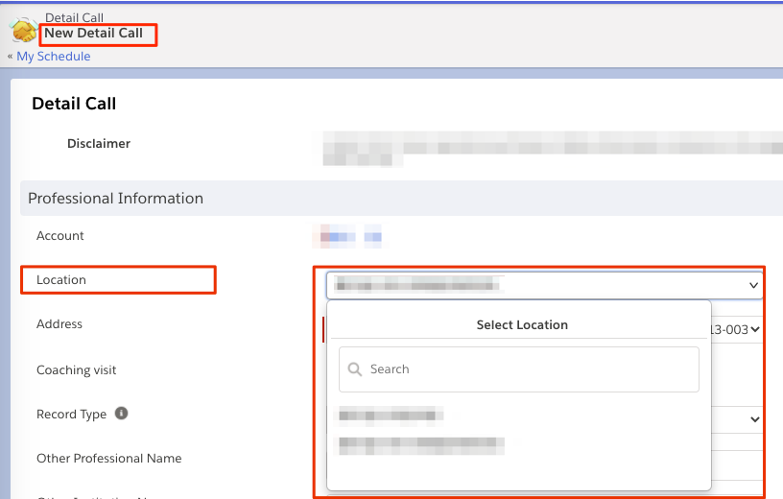Click the Location field label
783x499 pixels.
[61, 280]
